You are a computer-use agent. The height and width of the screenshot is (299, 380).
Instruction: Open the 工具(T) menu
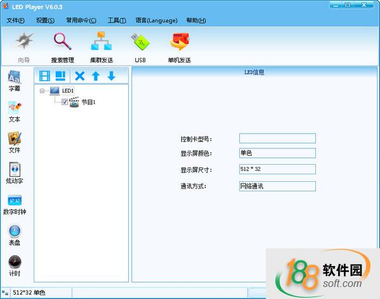(x=117, y=20)
